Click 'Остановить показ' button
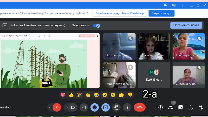208x117 pixels. [x=186, y=25]
